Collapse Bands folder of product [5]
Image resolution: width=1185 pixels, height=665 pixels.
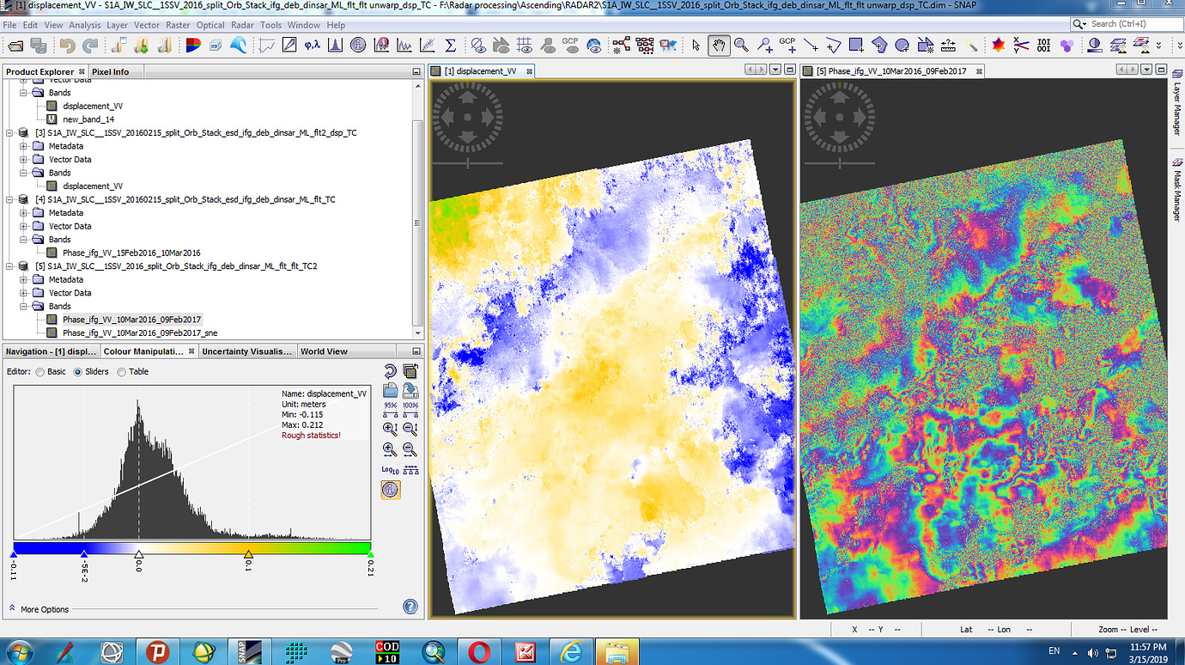coord(24,306)
